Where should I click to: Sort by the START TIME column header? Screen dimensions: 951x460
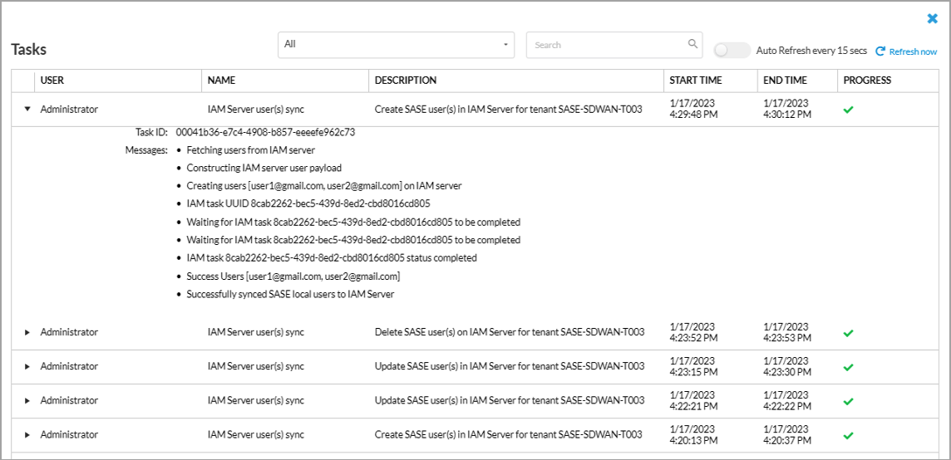point(696,81)
